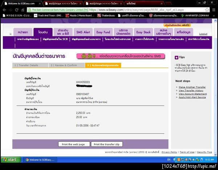This screenshot has width=218, height=170.
Task: Open the Windows start button
Action: (x=11, y=160)
